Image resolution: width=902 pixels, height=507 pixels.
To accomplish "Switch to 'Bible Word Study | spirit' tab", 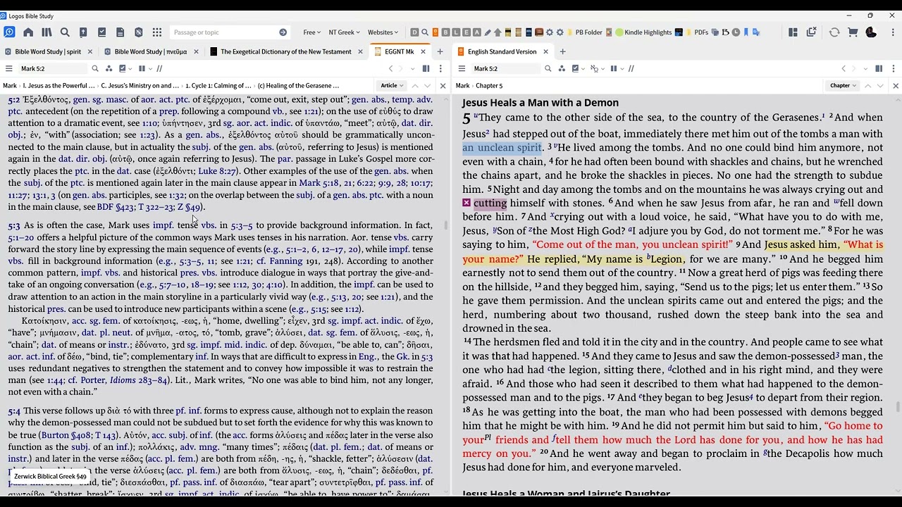I will pyautogui.click(x=48, y=51).
